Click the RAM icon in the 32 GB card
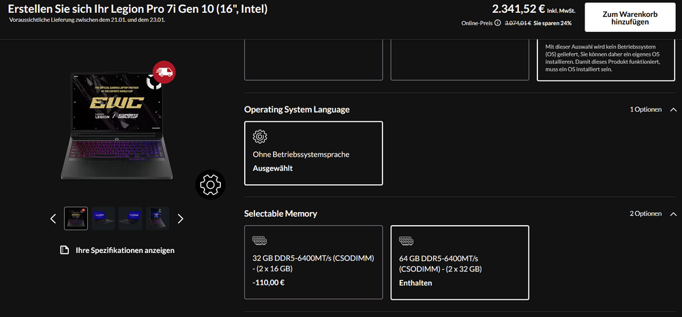Image resolution: width=682 pixels, height=317 pixels. tap(259, 241)
